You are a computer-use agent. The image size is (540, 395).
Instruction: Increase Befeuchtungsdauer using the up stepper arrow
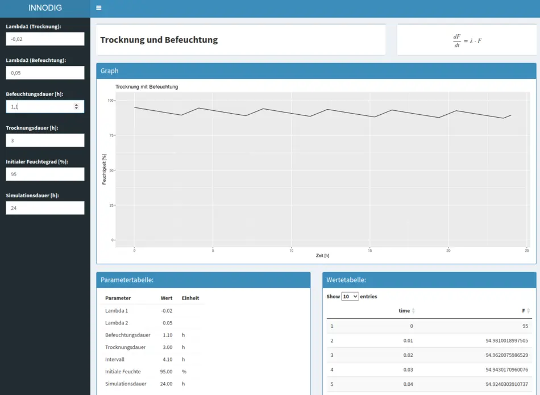[77, 104]
